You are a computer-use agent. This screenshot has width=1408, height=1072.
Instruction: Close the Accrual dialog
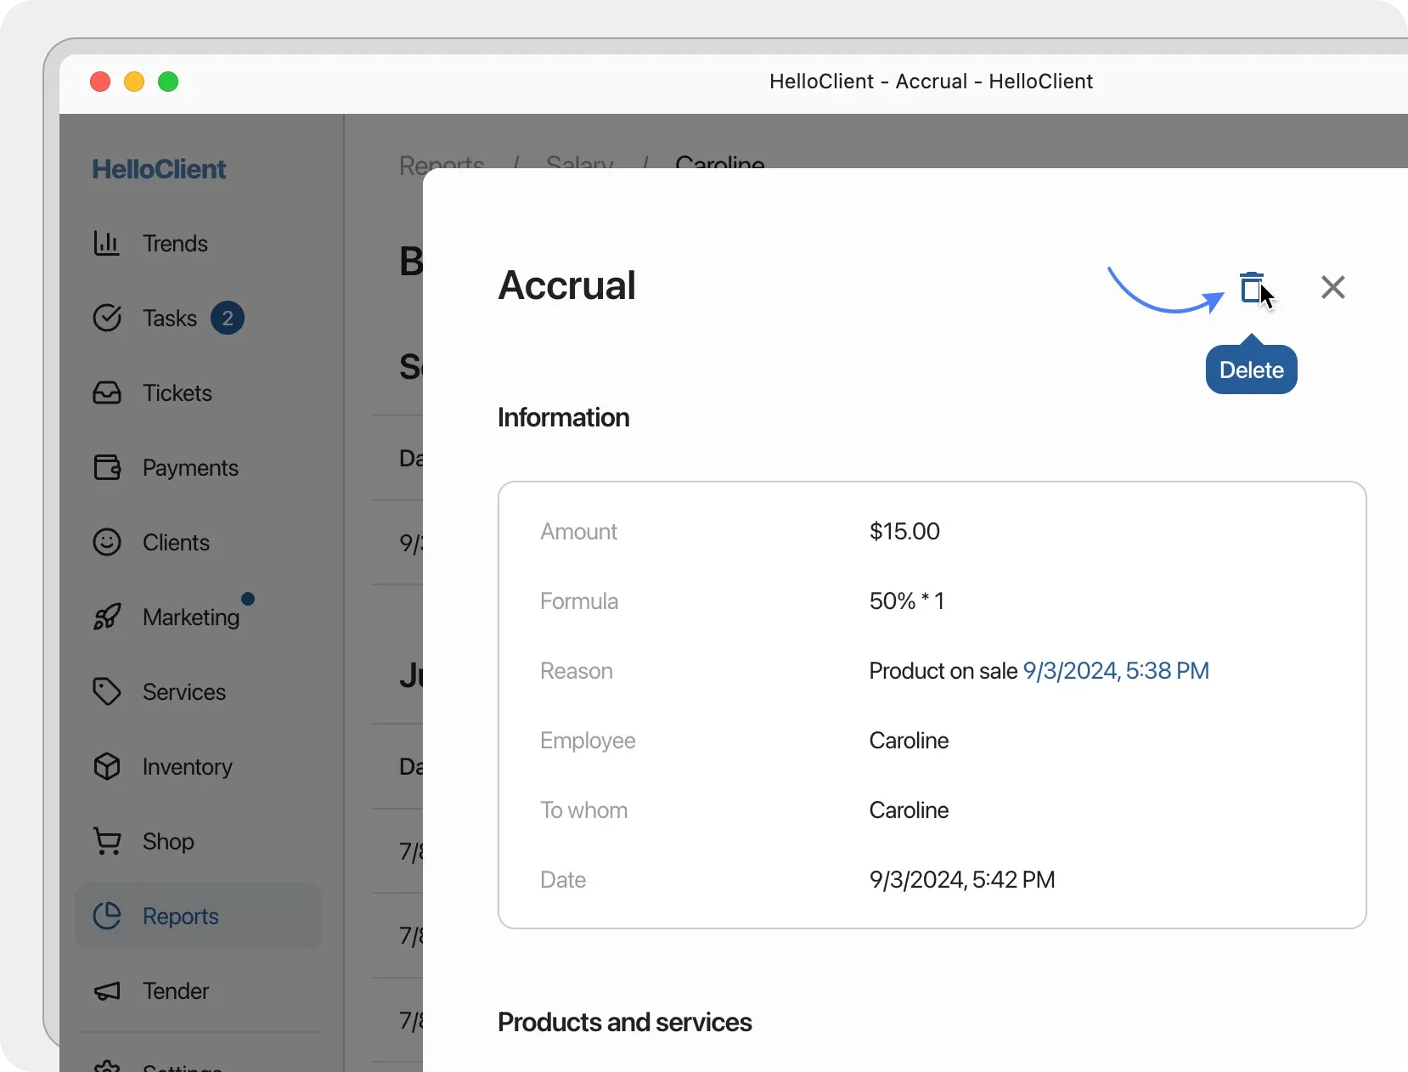pos(1333,288)
